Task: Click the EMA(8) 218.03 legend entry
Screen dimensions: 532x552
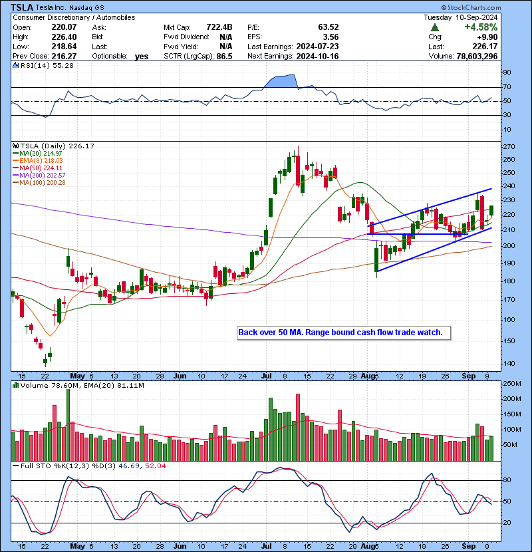Action: 38,160
